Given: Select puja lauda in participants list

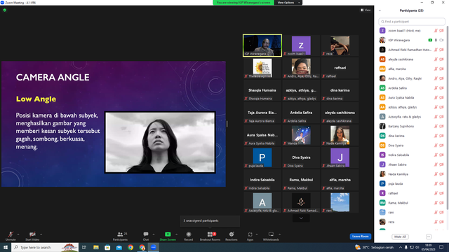Looking at the screenshot, I should pos(412,183).
